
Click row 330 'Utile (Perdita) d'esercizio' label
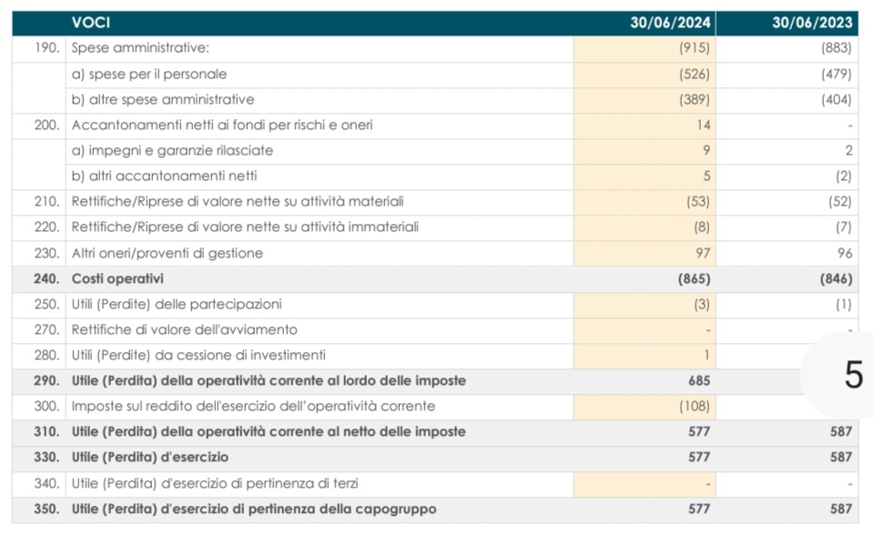click(x=150, y=458)
